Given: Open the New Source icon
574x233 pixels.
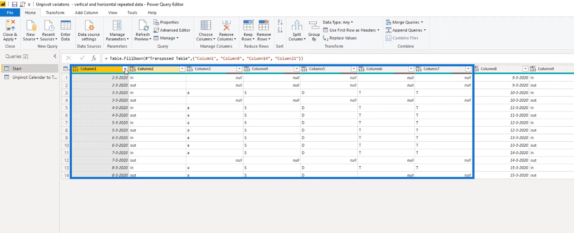Looking at the screenshot, I should click(x=31, y=25).
